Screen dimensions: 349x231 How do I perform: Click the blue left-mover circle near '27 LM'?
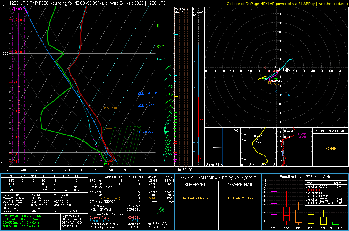point(277,91)
